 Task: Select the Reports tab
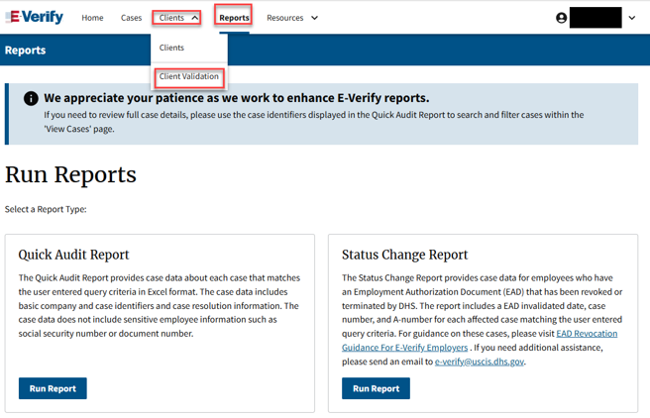coord(234,18)
